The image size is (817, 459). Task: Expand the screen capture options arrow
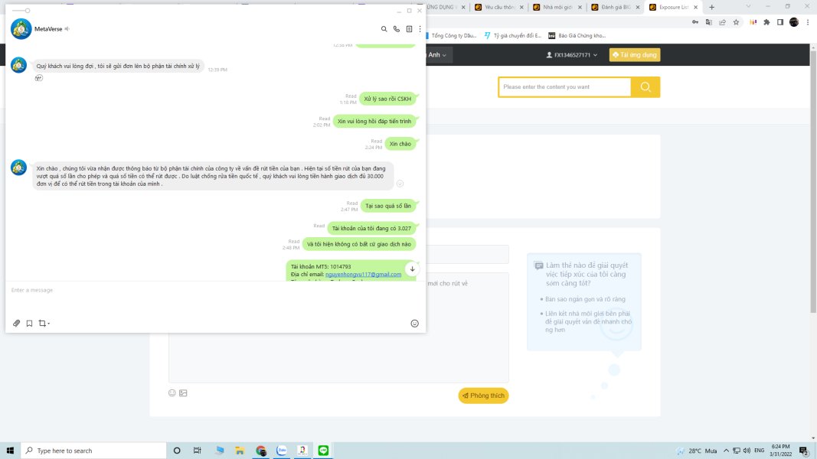48,324
